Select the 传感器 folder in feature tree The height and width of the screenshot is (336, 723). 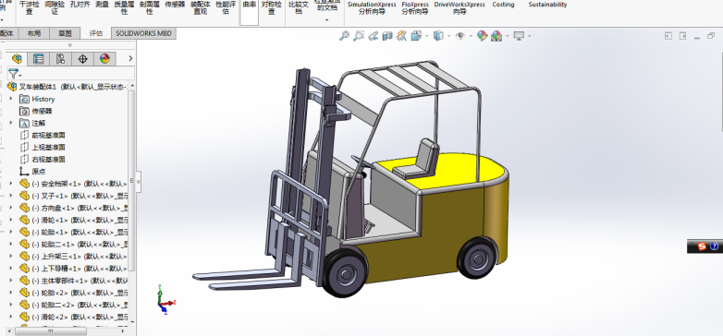36,111
